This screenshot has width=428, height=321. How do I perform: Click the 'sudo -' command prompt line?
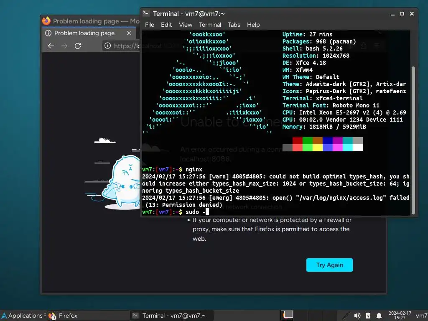coord(175,212)
